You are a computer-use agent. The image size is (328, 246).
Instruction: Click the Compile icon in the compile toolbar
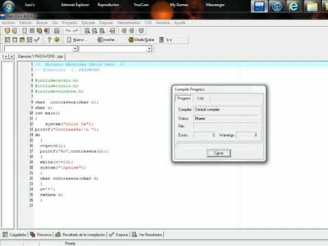pos(8,40)
